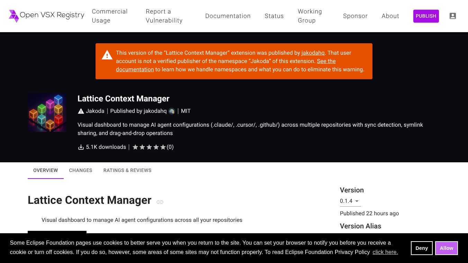The width and height of the screenshot is (468, 263).
Task: Deny cookies
Action: 422,248
